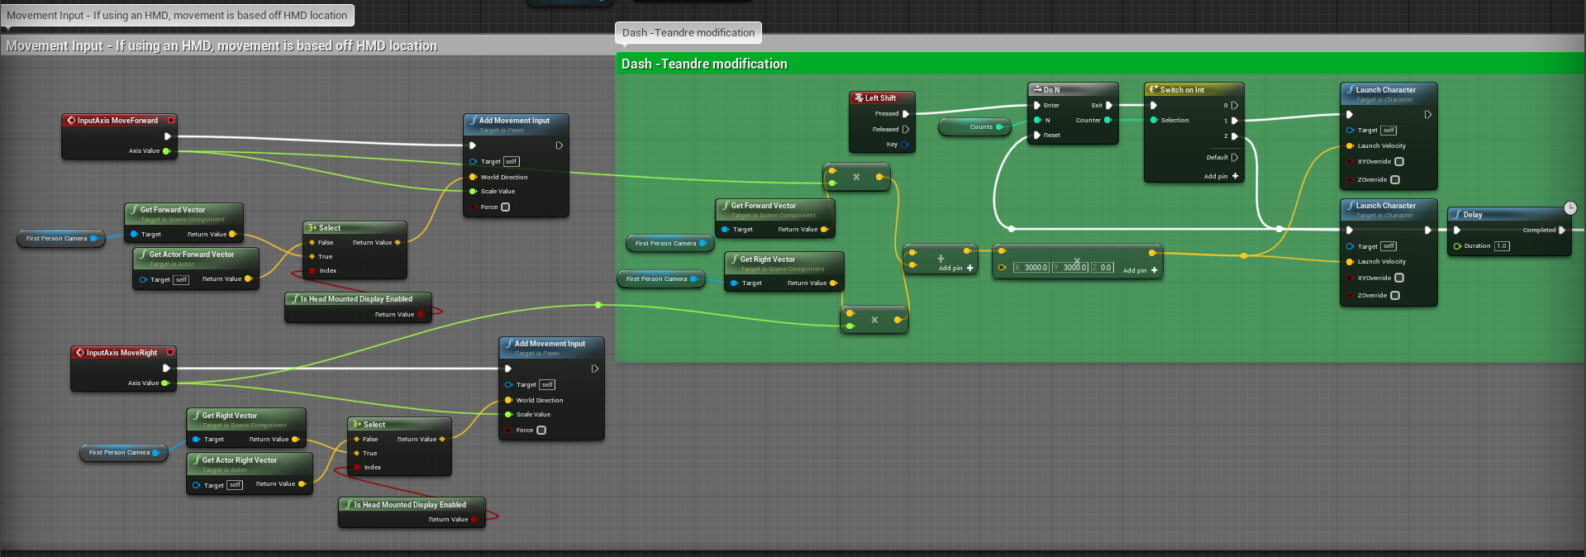Click the Pressed exec pin on Left Shift
This screenshot has width=1586, height=557.
pos(906,114)
